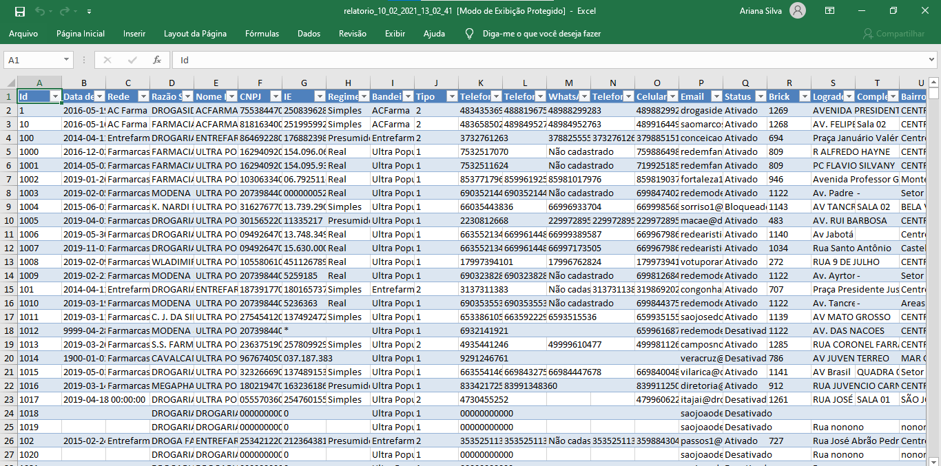
Task: Select column K header
Action: (x=480, y=83)
